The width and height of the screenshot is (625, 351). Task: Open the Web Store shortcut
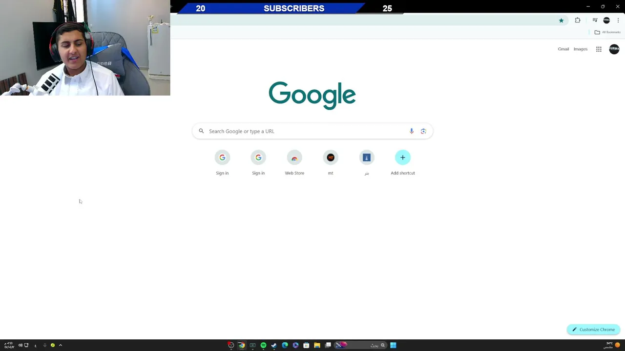tap(294, 163)
